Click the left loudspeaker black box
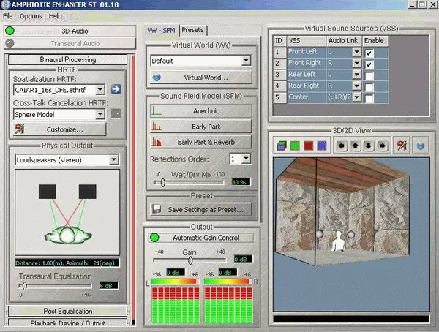 48,192
